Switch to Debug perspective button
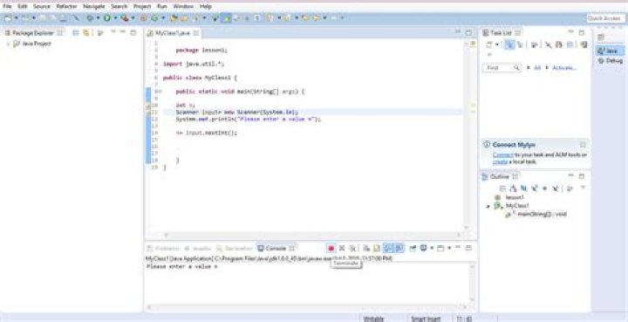Image resolution: width=628 pixels, height=322 pixels. tap(610, 61)
